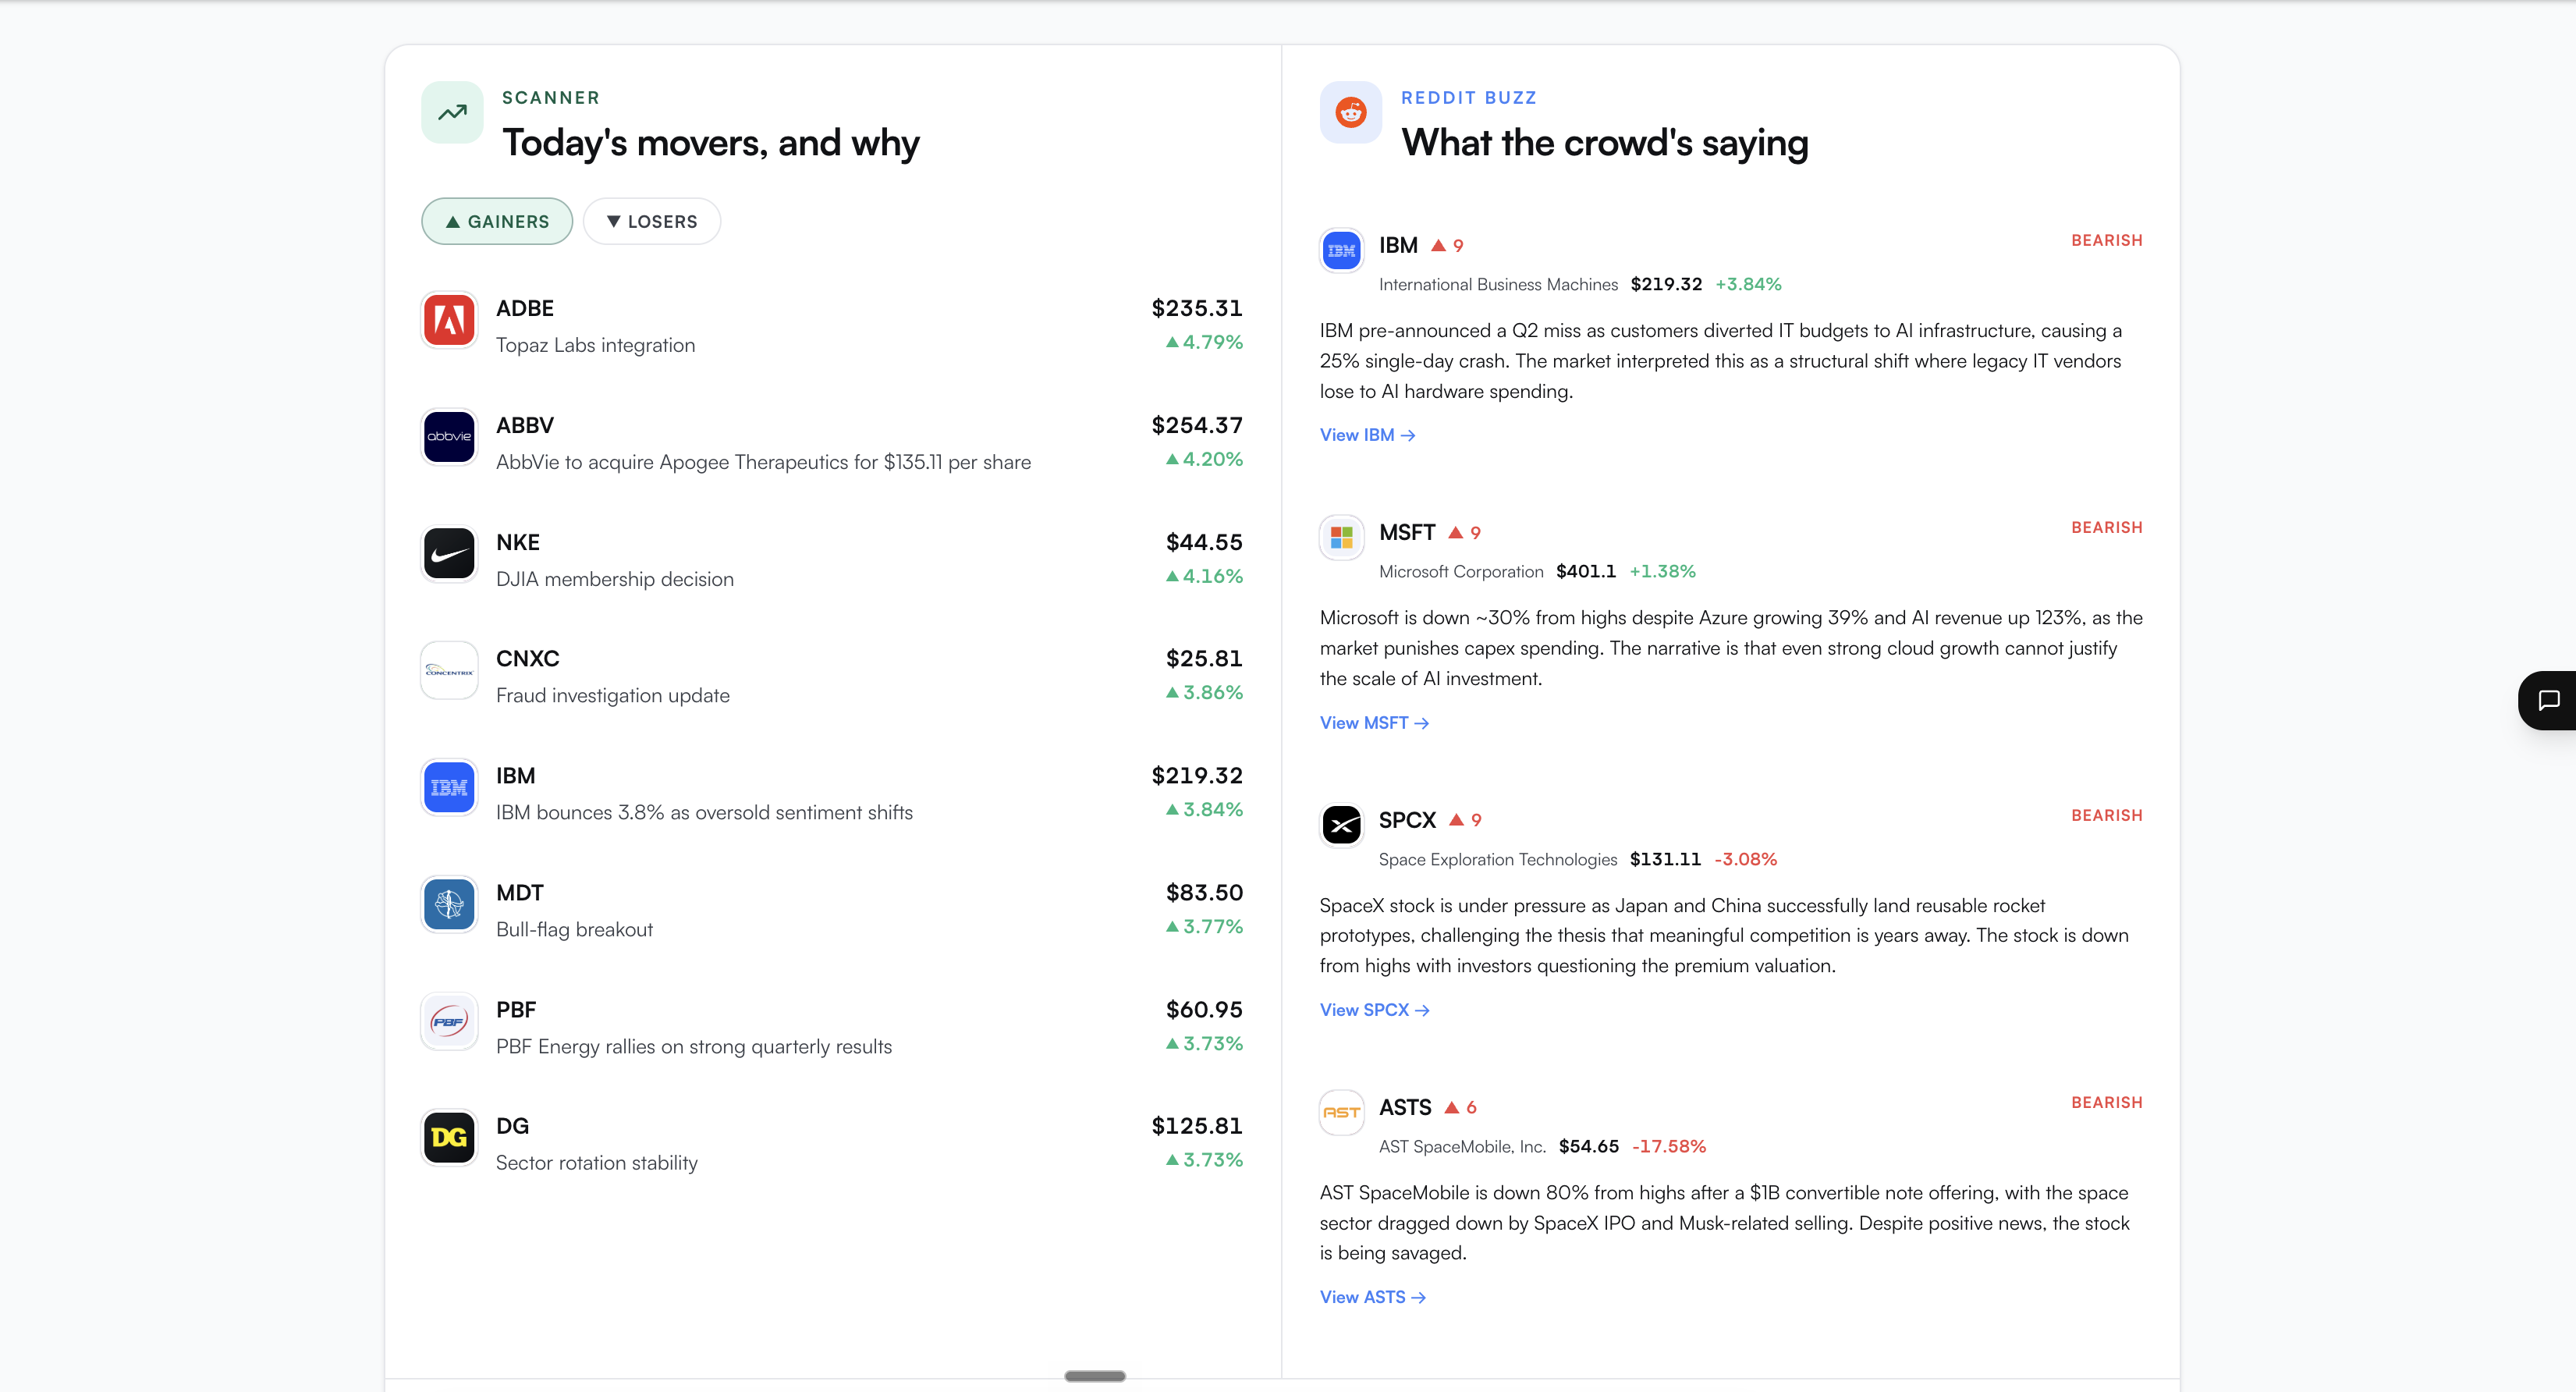
Task: Click the IBM logo in gainers list
Action: click(449, 788)
